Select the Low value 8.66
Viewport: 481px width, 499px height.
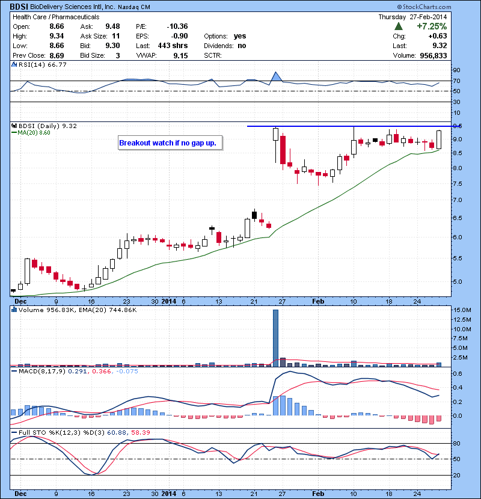57,46
